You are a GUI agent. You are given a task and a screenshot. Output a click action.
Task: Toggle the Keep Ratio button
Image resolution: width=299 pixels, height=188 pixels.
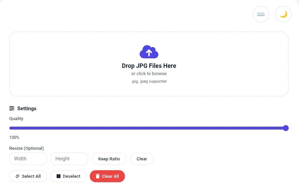pyautogui.click(x=109, y=159)
